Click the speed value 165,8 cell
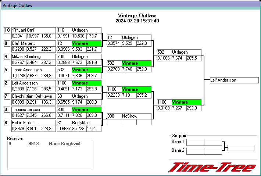The image size is (261, 176). [x=48, y=36]
